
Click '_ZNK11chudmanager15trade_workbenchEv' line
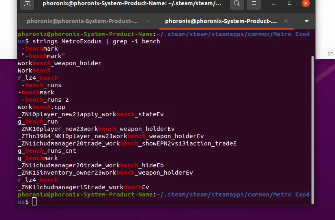83,187
